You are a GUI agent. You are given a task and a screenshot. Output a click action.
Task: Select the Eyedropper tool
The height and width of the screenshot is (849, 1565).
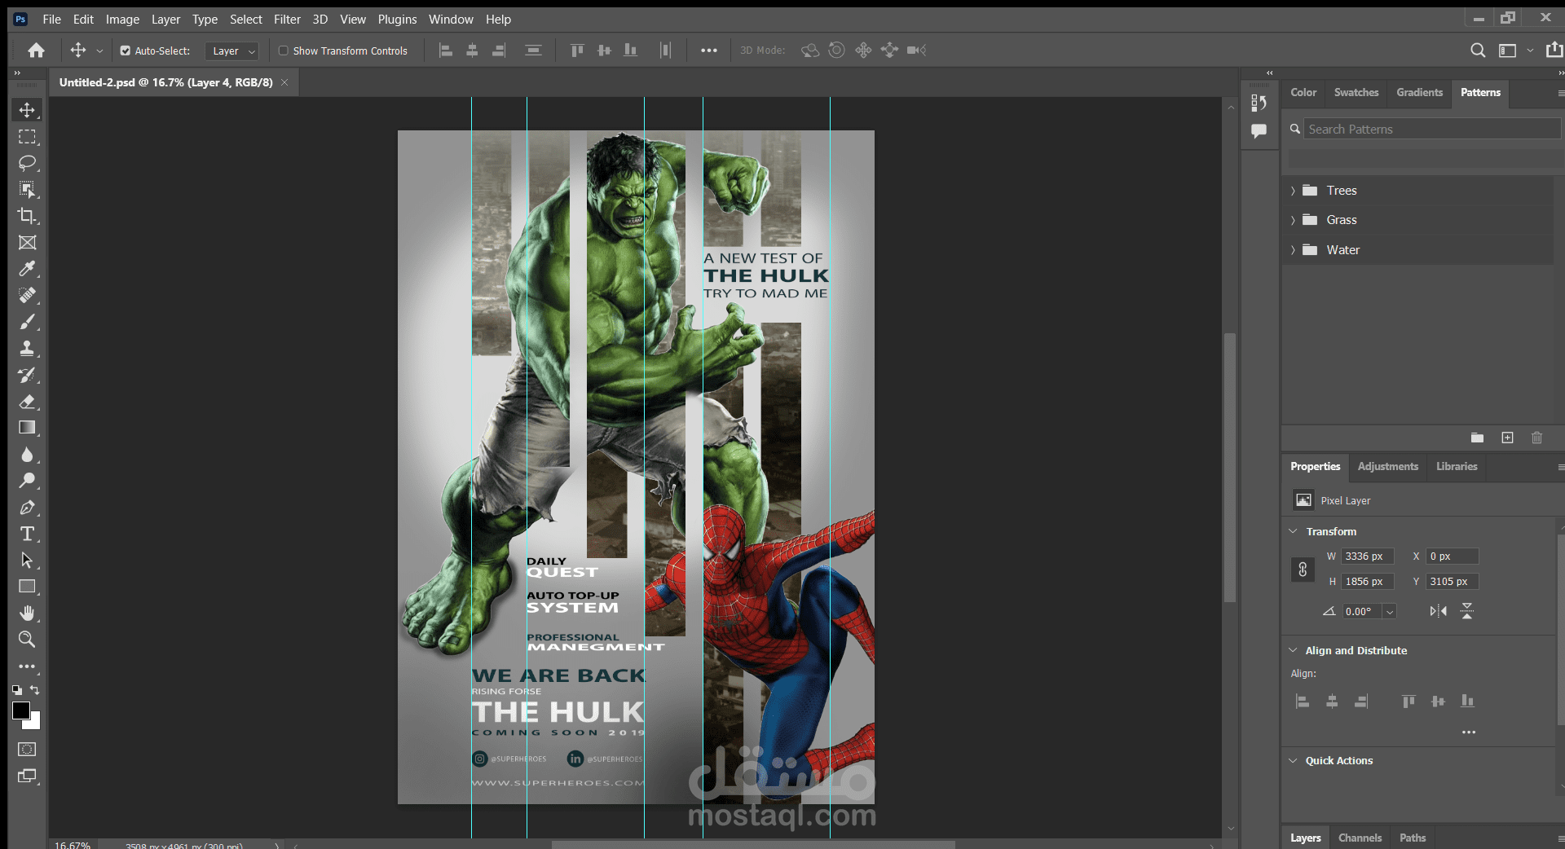point(27,269)
